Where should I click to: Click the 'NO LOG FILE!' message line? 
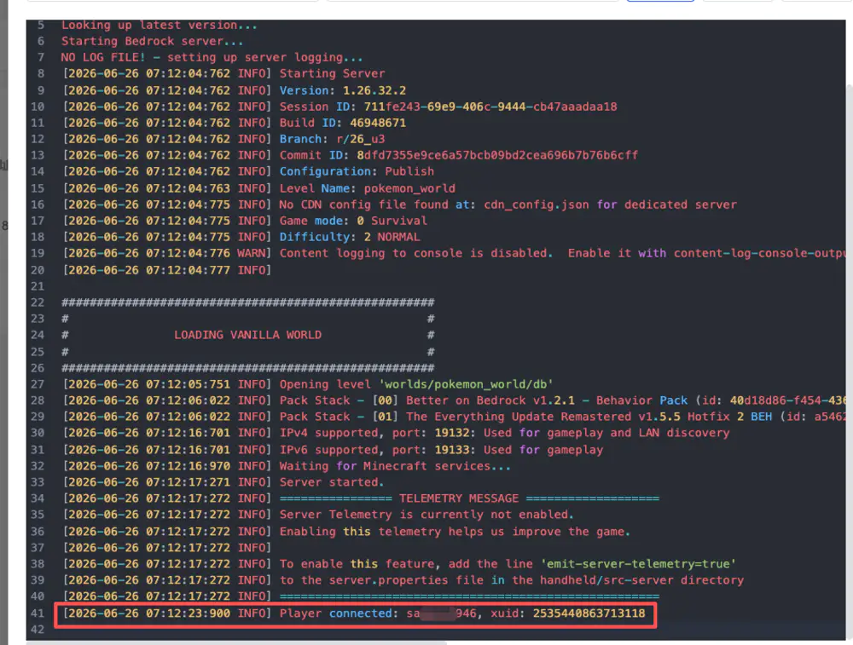coord(212,57)
